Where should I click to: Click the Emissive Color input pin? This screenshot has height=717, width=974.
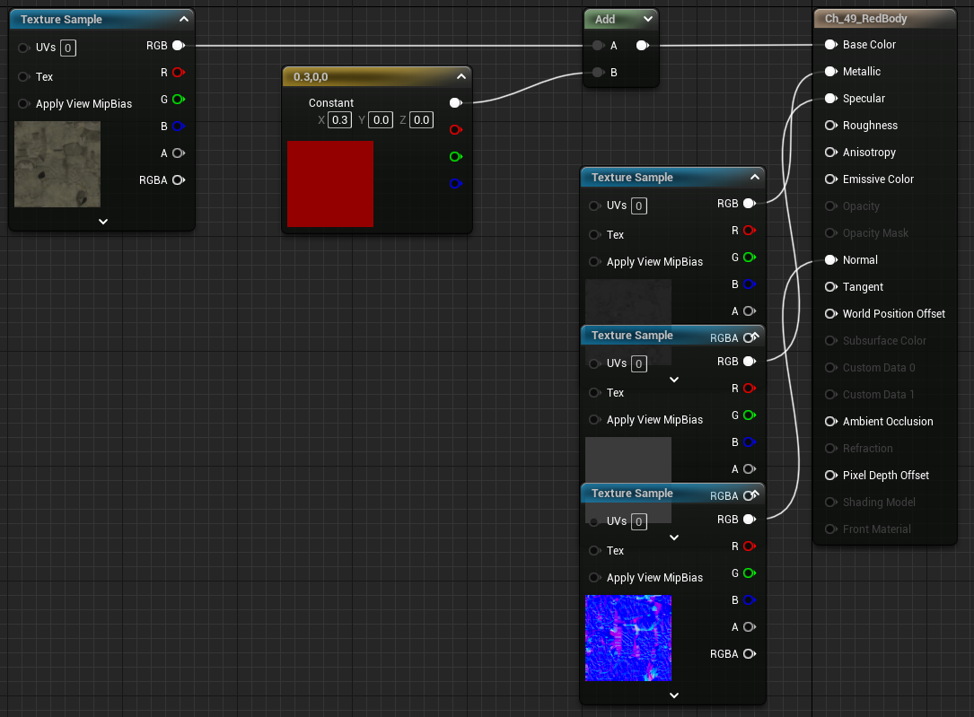click(830, 179)
